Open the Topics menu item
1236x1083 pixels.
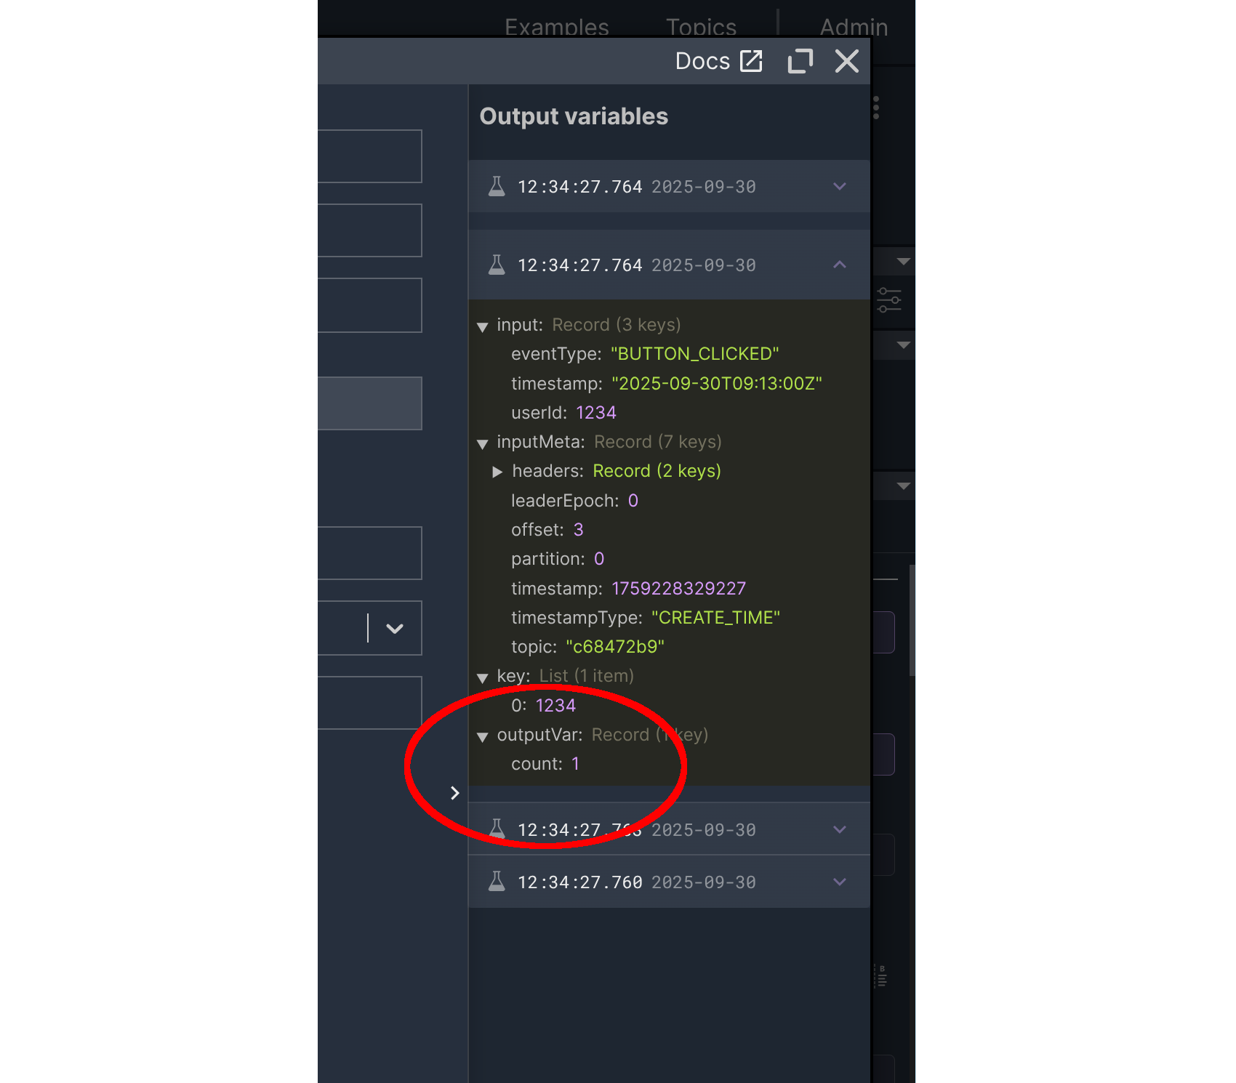[x=701, y=27]
